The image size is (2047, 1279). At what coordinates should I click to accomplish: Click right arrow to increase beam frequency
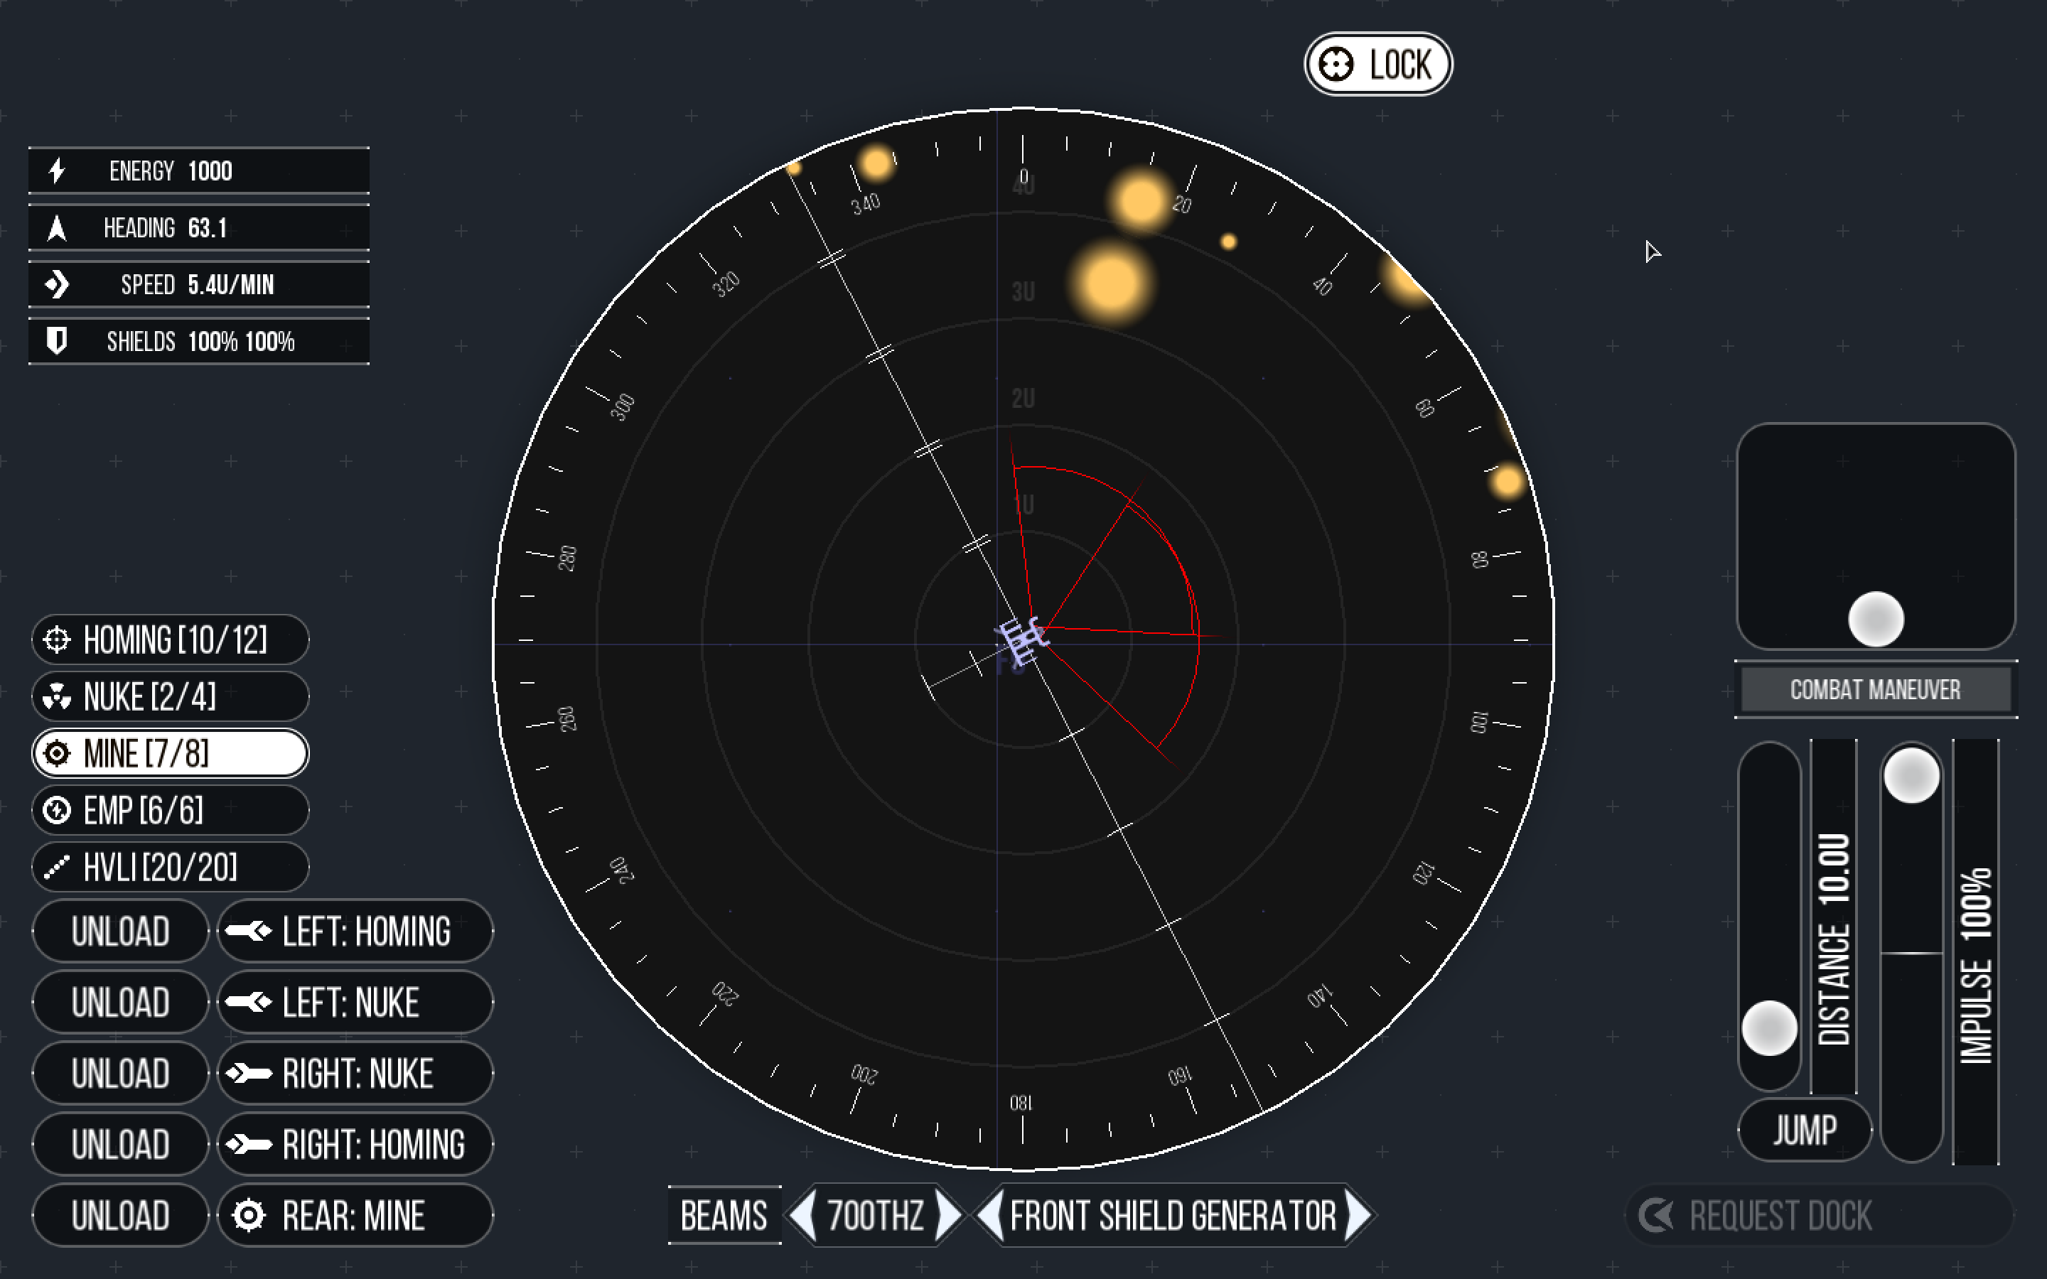point(946,1216)
